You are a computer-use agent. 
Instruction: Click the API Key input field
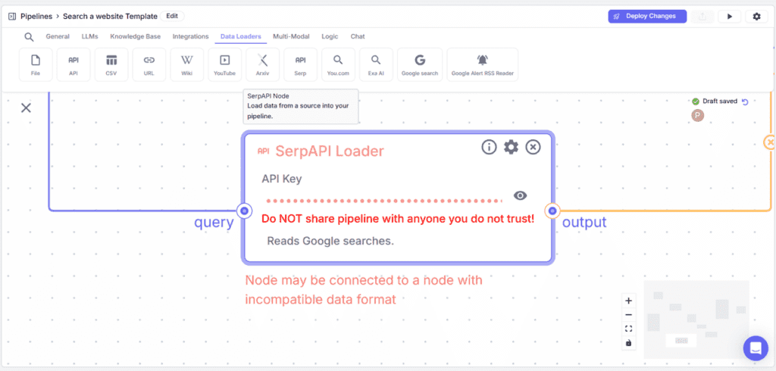pos(383,201)
